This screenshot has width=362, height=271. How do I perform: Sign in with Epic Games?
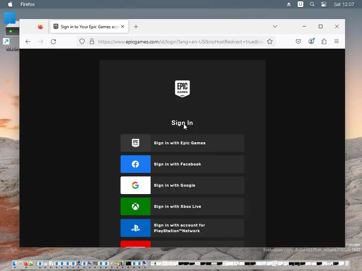click(182, 143)
